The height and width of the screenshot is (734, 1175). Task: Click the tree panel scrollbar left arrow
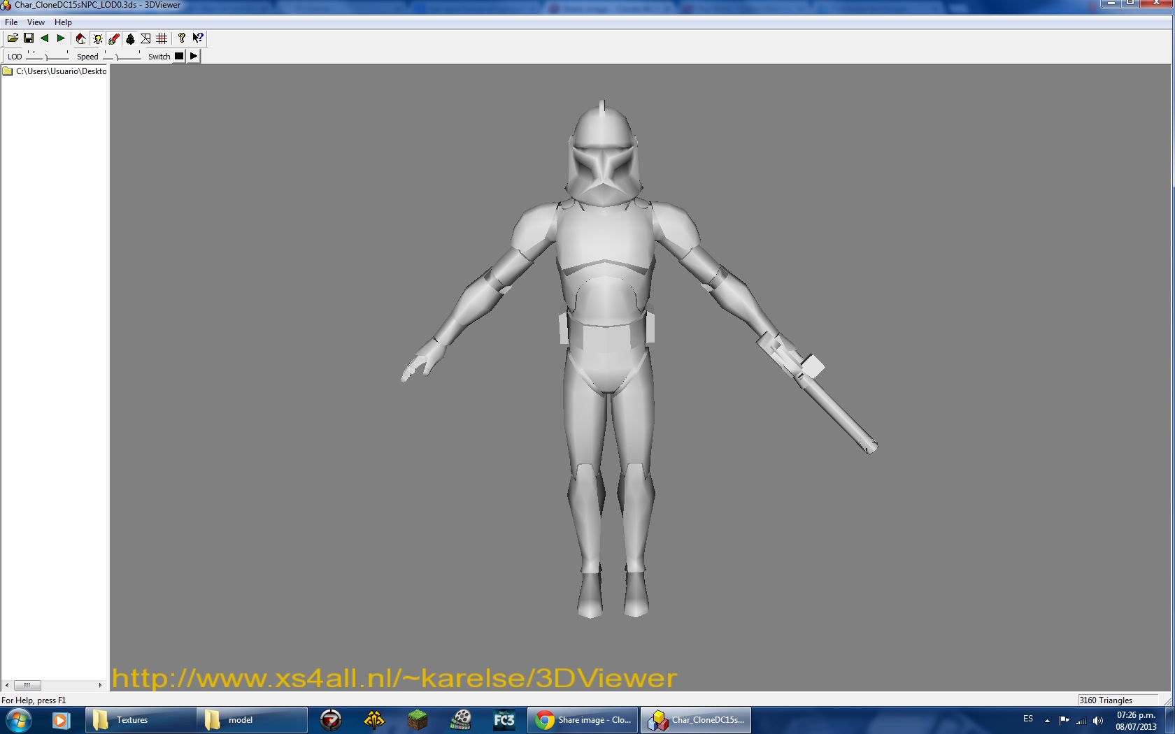pos(7,685)
